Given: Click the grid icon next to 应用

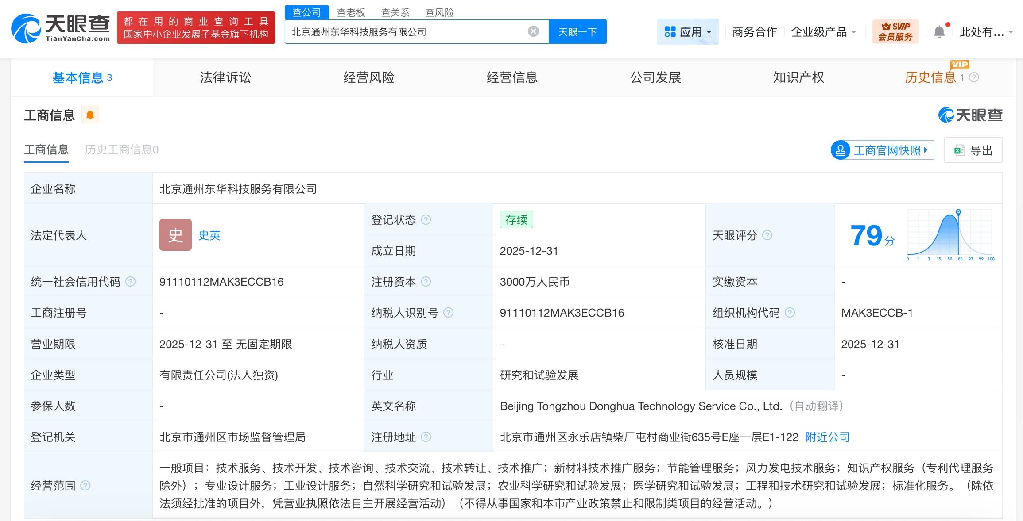Looking at the screenshot, I should coord(670,31).
